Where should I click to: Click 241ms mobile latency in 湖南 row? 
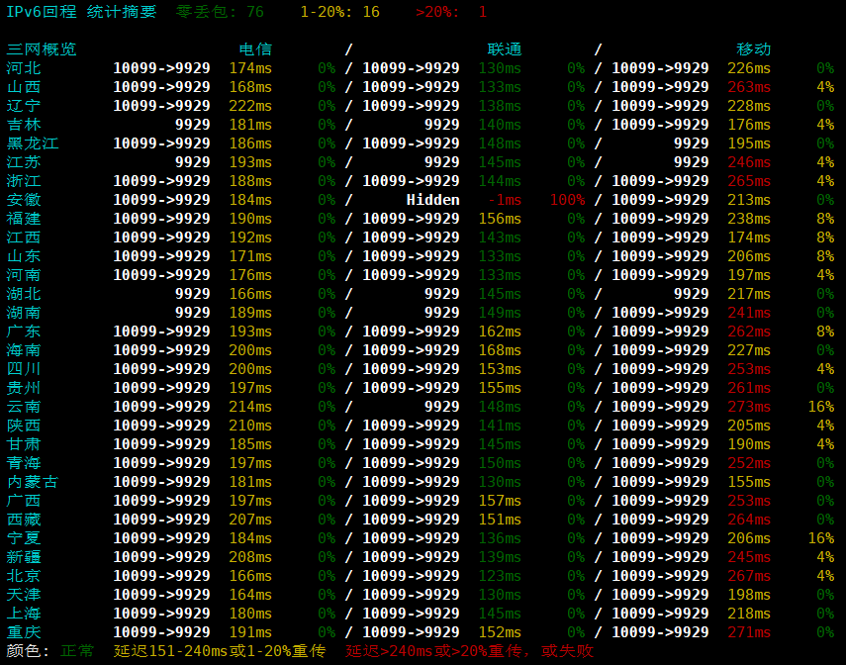[x=749, y=313]
